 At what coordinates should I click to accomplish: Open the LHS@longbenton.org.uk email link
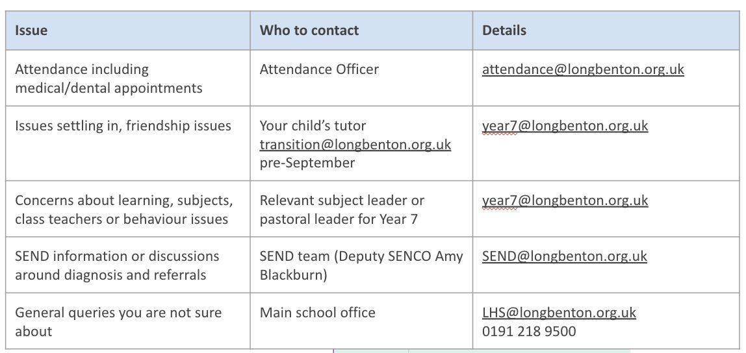click(558, 313)
